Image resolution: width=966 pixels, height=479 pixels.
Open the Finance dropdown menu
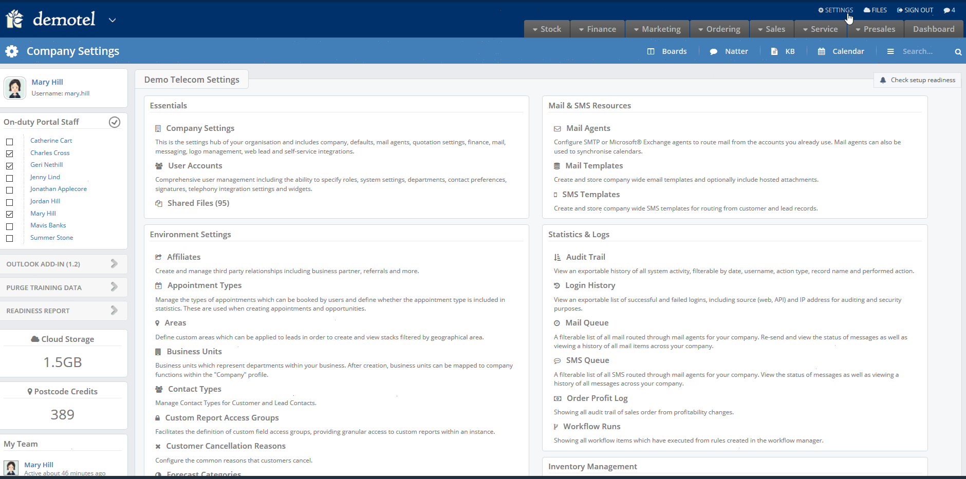[x=598, y=29]
